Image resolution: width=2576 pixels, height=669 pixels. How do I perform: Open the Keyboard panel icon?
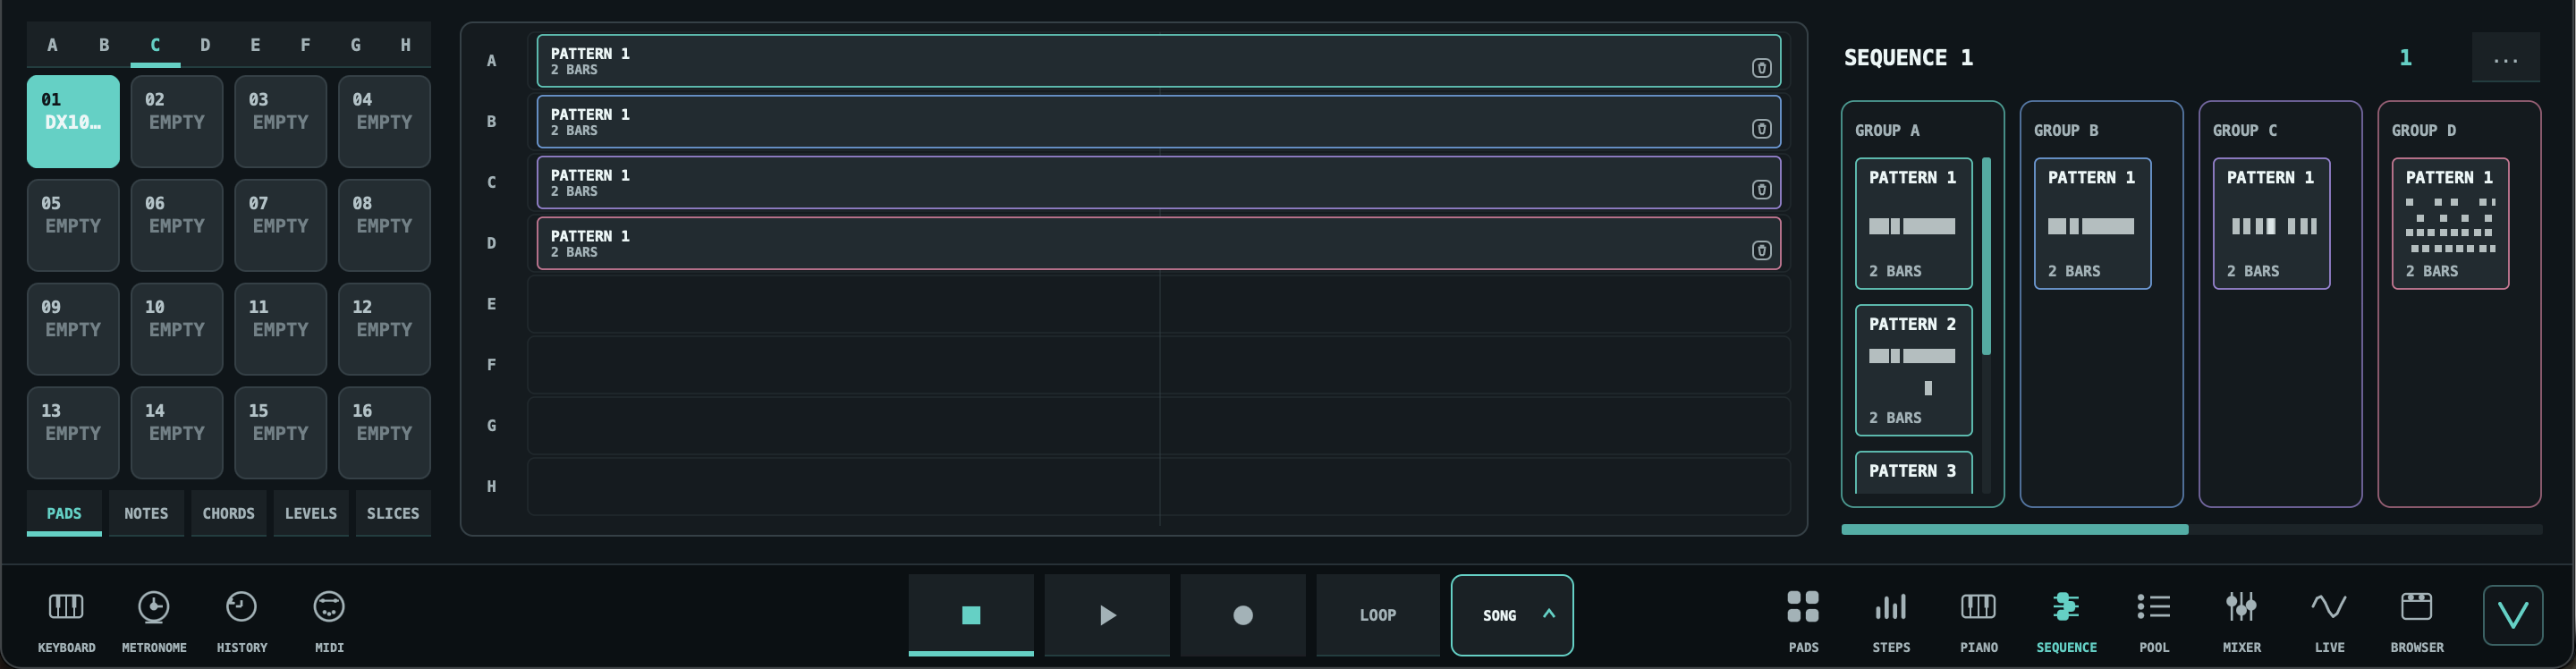[x=66, y=607]
